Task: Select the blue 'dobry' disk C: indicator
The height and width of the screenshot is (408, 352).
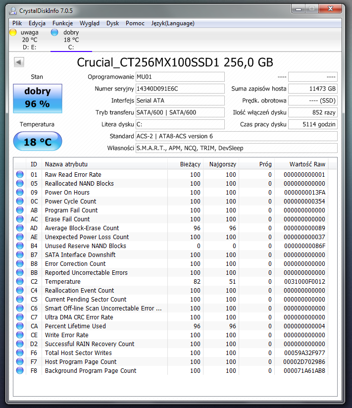Action: click(54, 33)
